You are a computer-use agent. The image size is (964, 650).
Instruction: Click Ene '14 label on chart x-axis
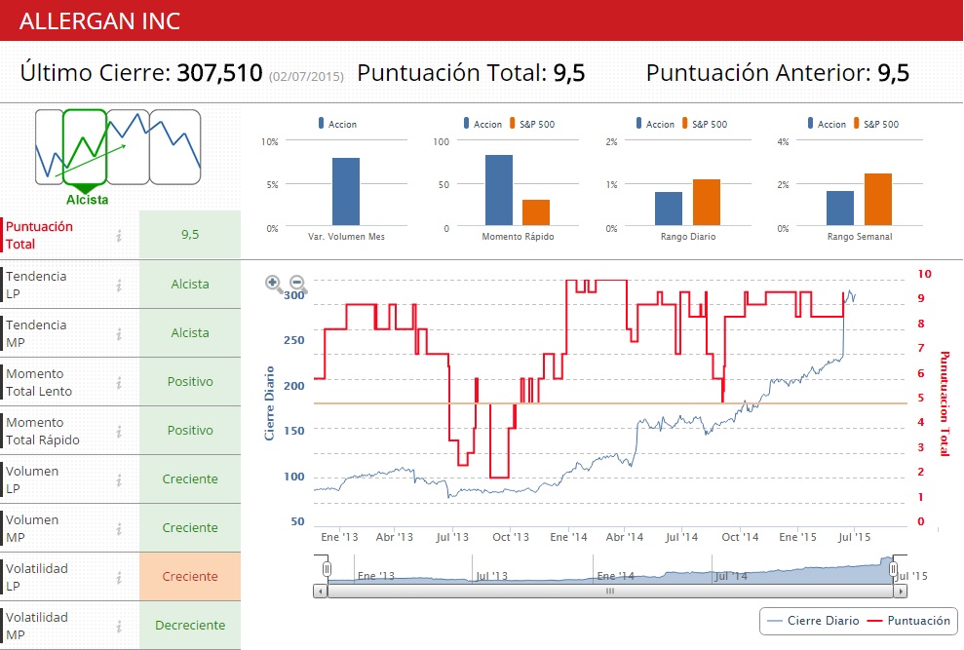click(x=568, y=537)
